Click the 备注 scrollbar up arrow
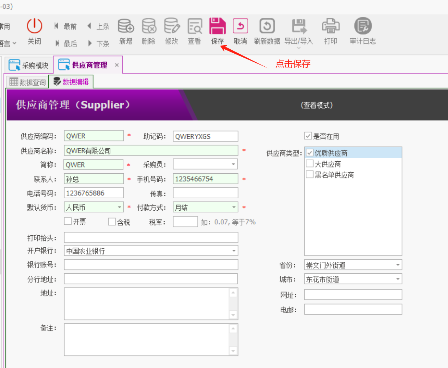The image size is (448, 368). point(233,328)
